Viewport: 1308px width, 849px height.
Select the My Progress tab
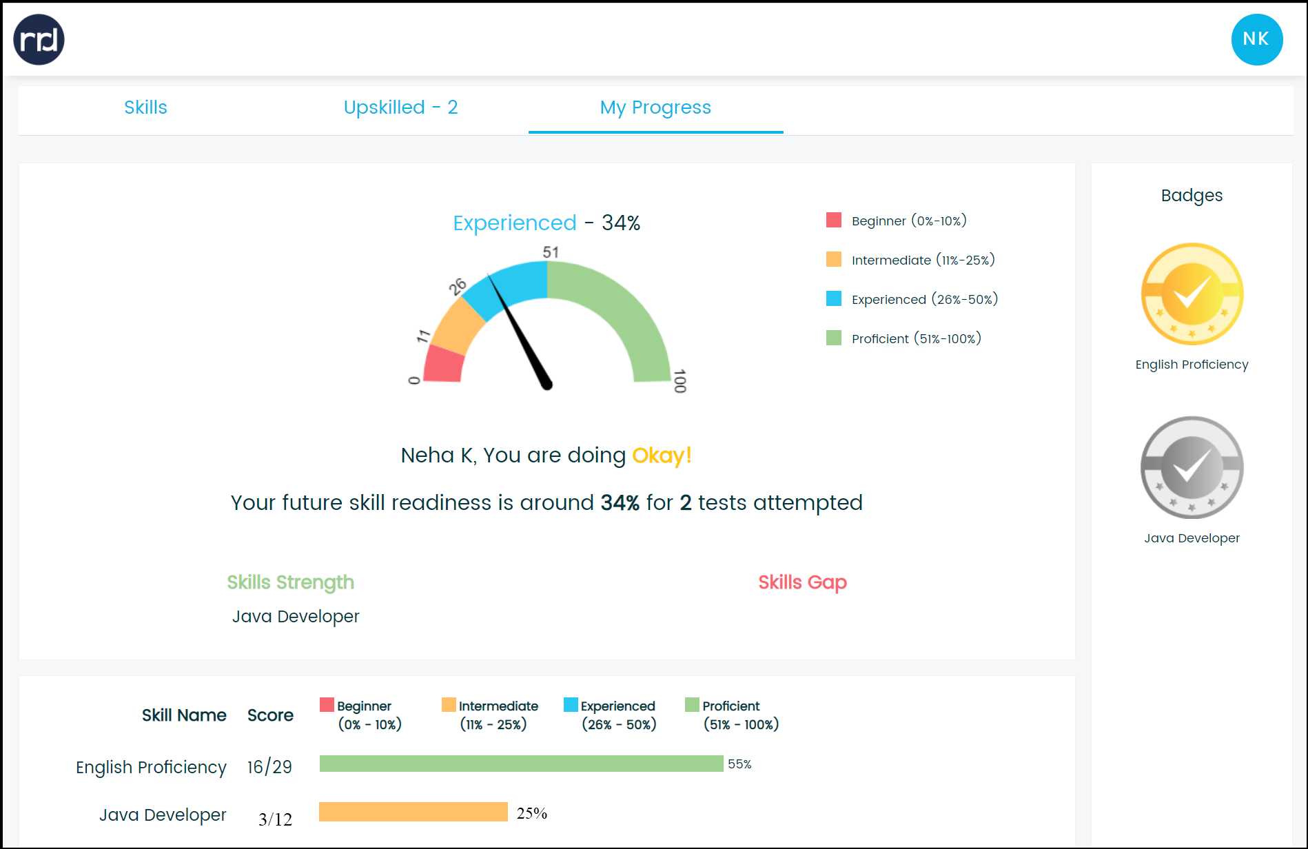coord(655,108)
